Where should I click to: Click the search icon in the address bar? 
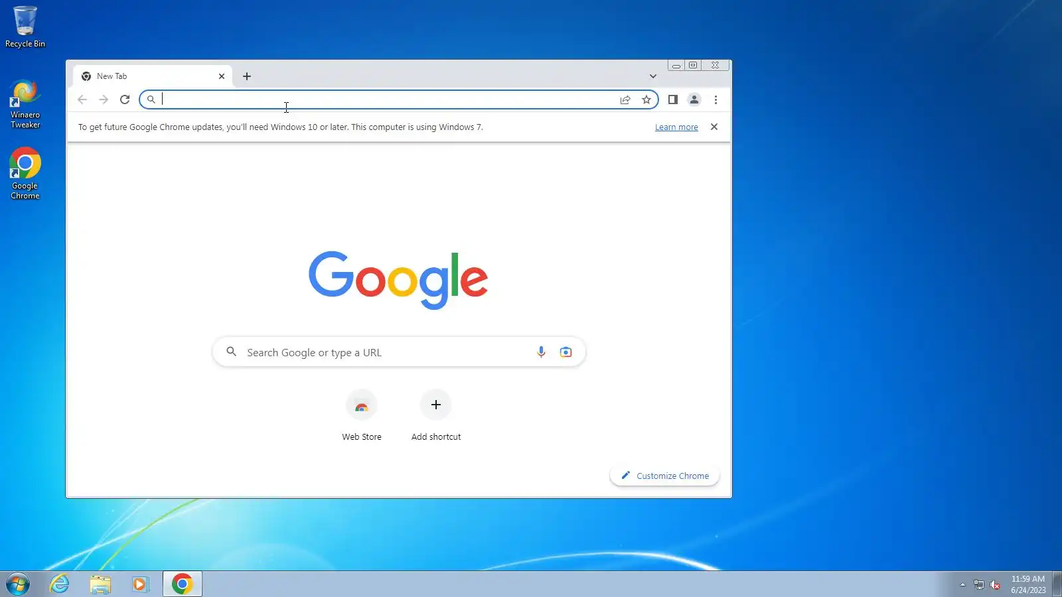coord(151,99)
